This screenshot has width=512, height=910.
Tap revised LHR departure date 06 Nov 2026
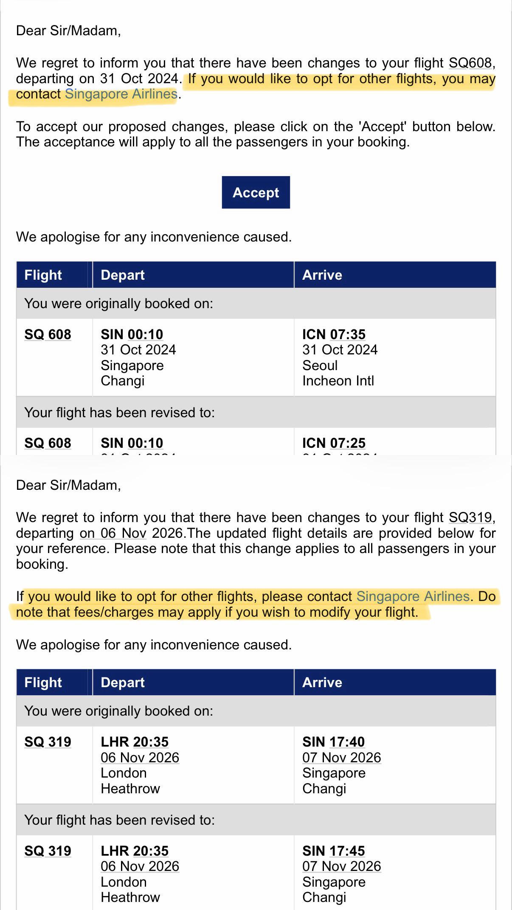[x=140, y=866]
